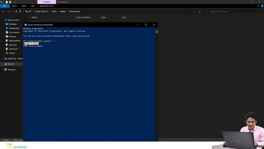Image resolution: width=264 pixels, height=149 pixels.
Task: Click the File Explorer quick access toolbar folder icon
Action: click(10, 2)
